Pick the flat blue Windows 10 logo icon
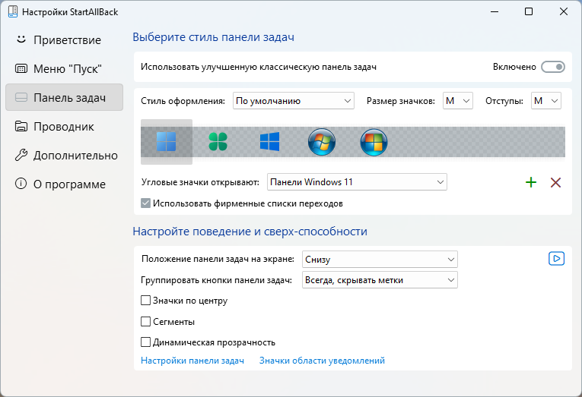 270,142
